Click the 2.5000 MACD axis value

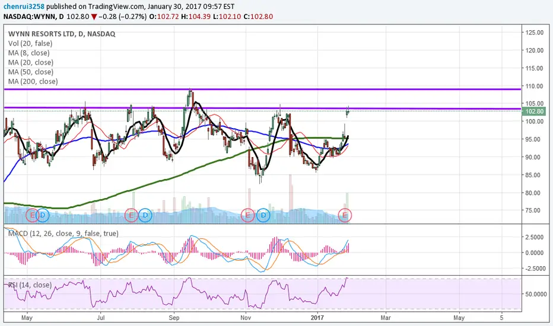point(534,237)
